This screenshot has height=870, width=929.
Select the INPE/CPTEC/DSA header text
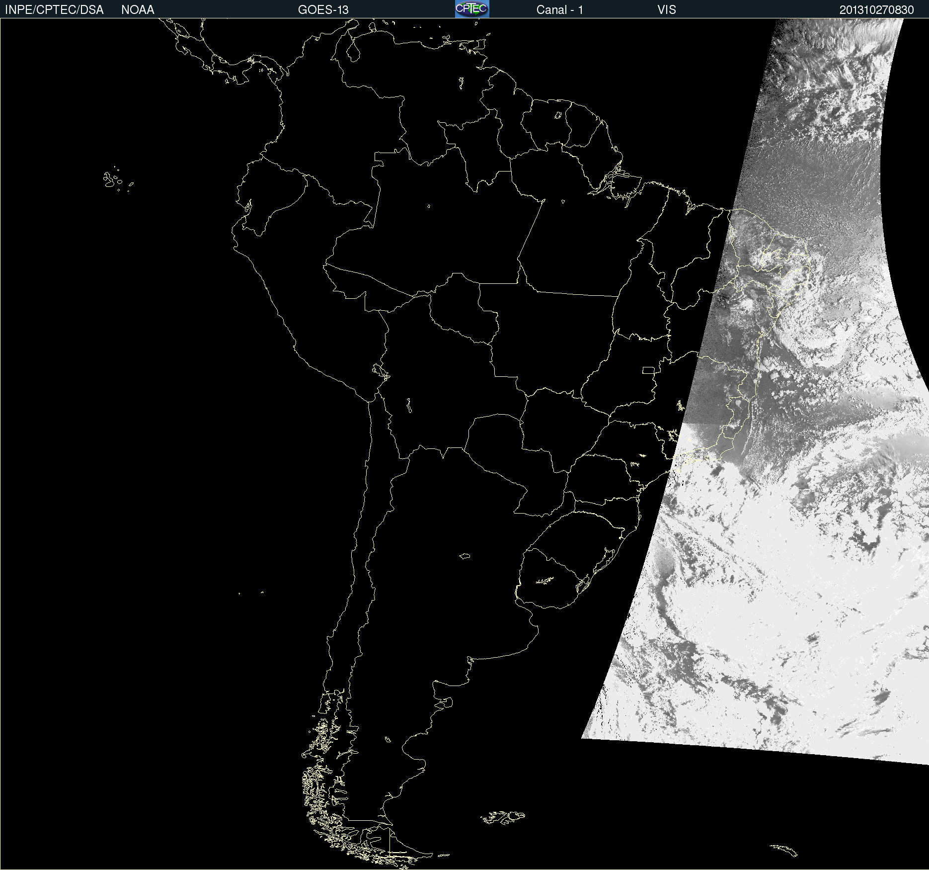(x=54, y=10)
